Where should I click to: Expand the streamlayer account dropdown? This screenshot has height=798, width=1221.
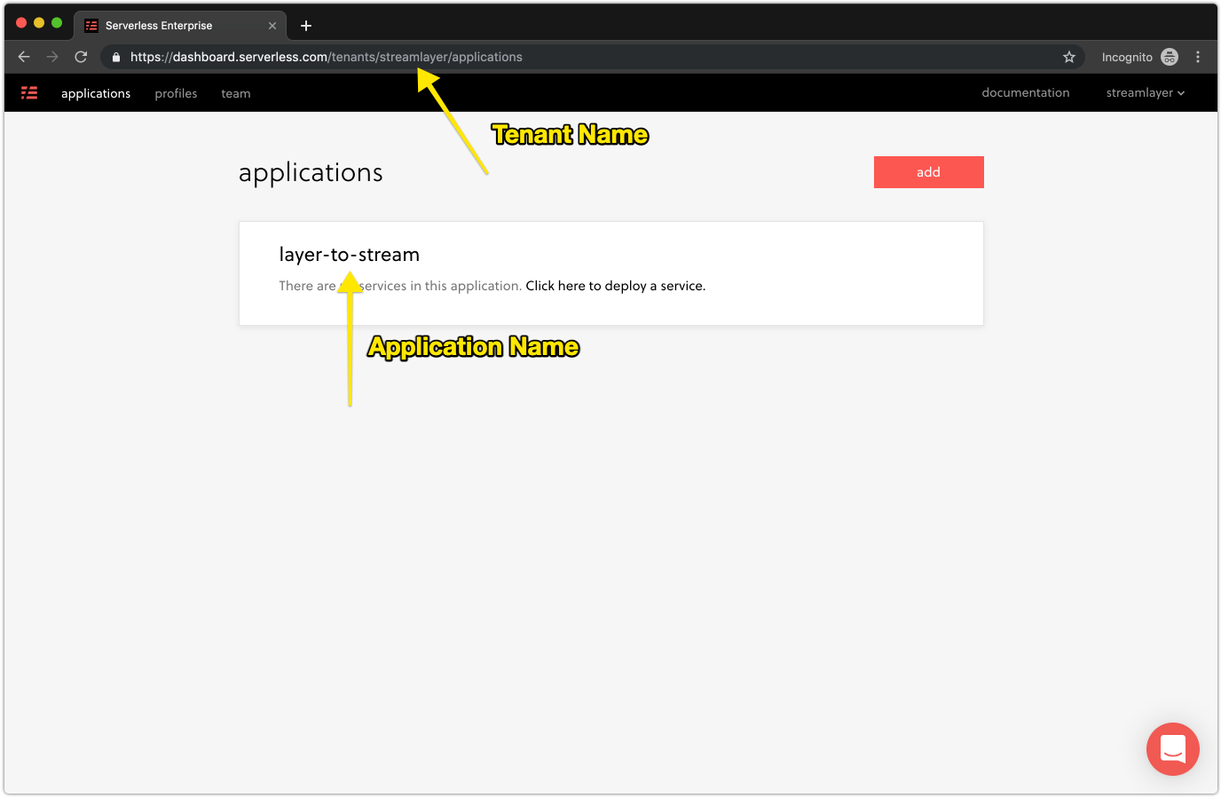(1146, 92)
